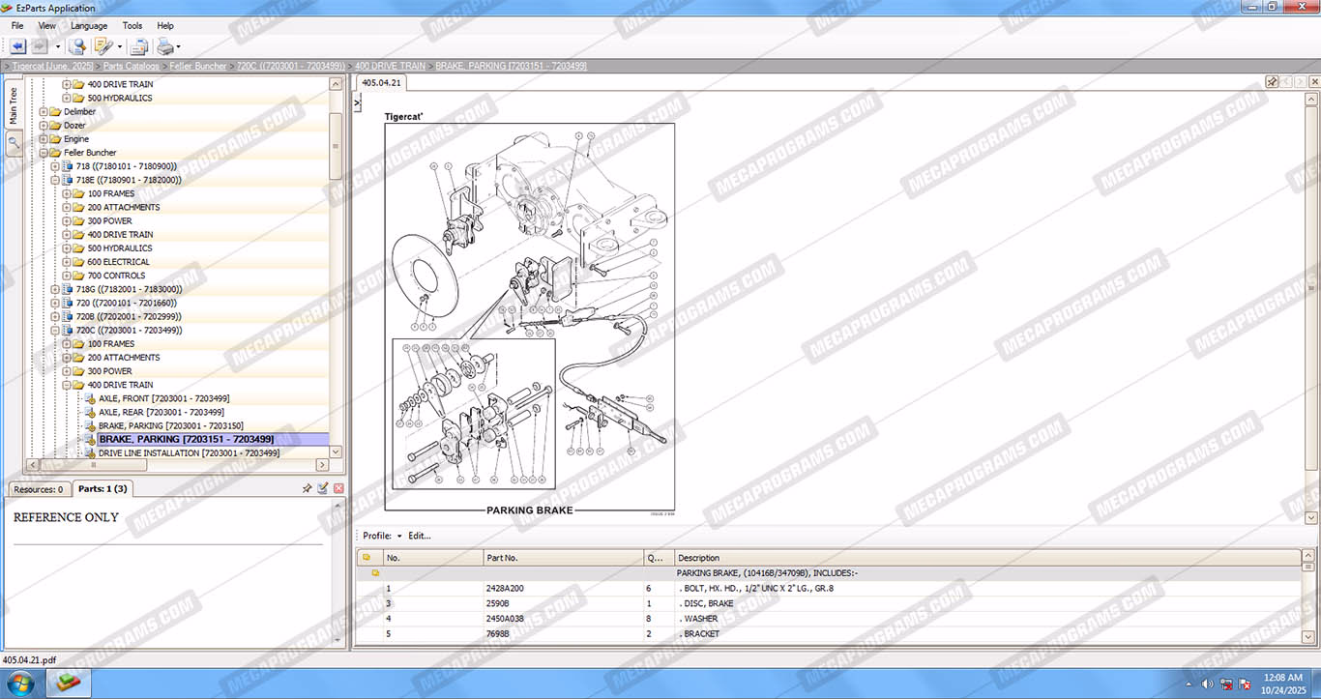Screen dimensions: 1321x699
Task: Expand the 718G model tree node
Action: [x=55, y=289]
